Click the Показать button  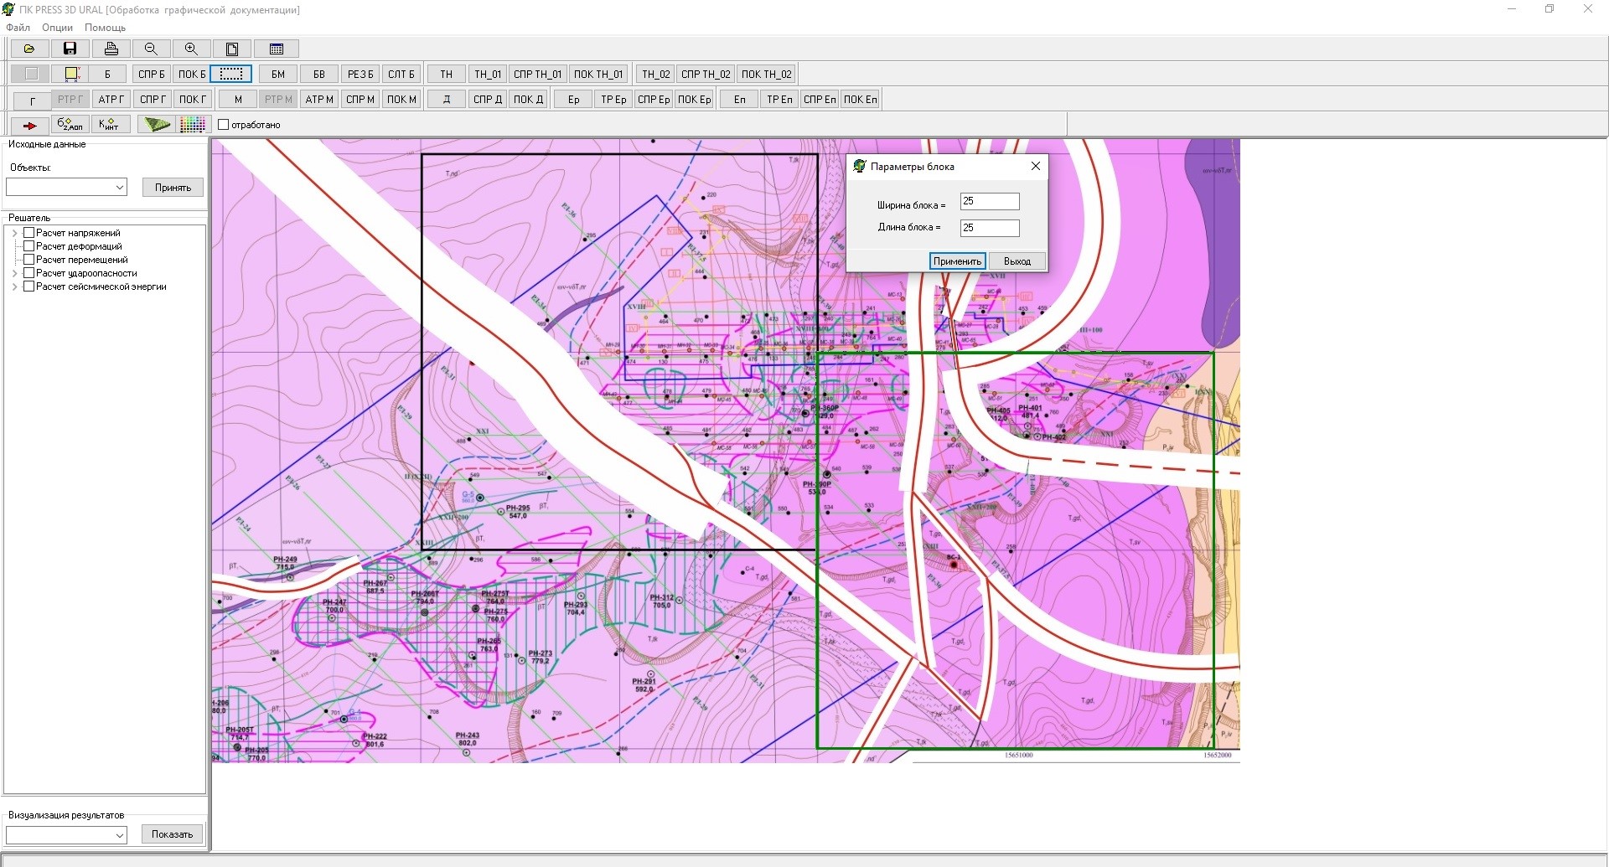173,834
